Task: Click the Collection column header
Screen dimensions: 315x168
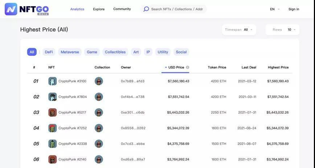Action: click(x=102, y=67)
